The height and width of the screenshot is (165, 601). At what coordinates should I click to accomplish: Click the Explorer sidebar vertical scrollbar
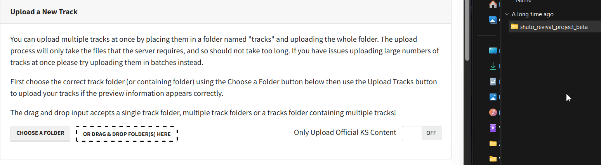467,30
